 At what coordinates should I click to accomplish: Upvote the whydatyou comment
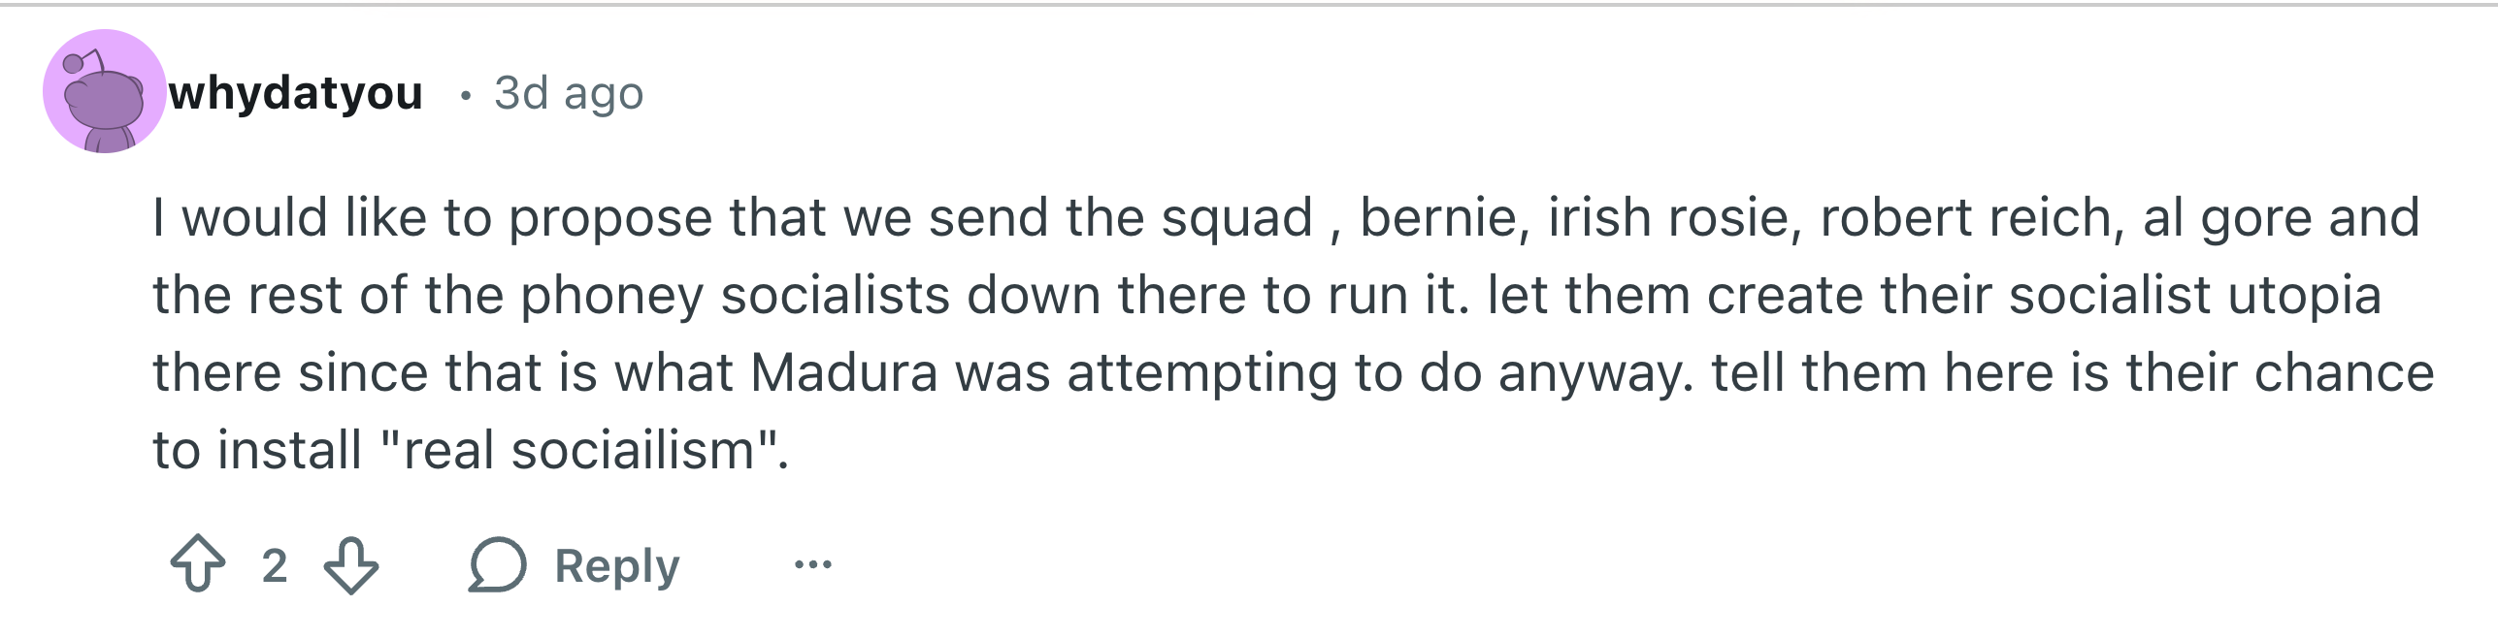(x=198, y=563)
